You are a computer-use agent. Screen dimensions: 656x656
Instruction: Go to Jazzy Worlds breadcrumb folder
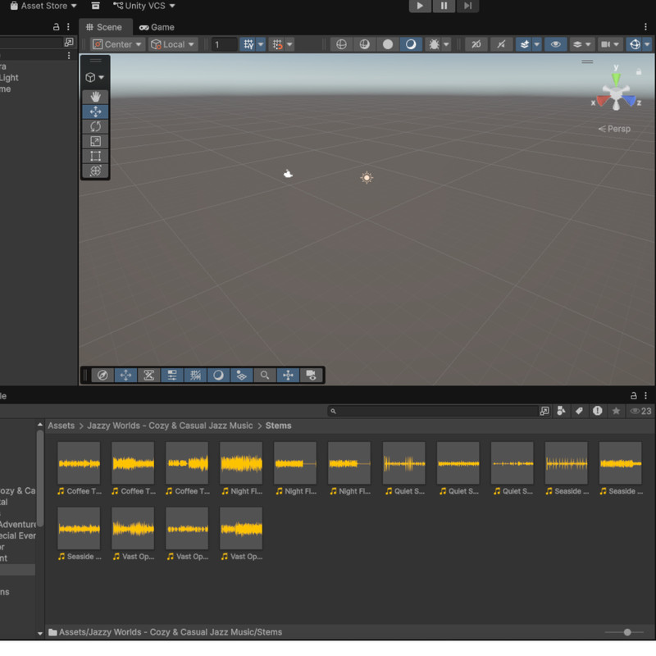click(170, 426)
